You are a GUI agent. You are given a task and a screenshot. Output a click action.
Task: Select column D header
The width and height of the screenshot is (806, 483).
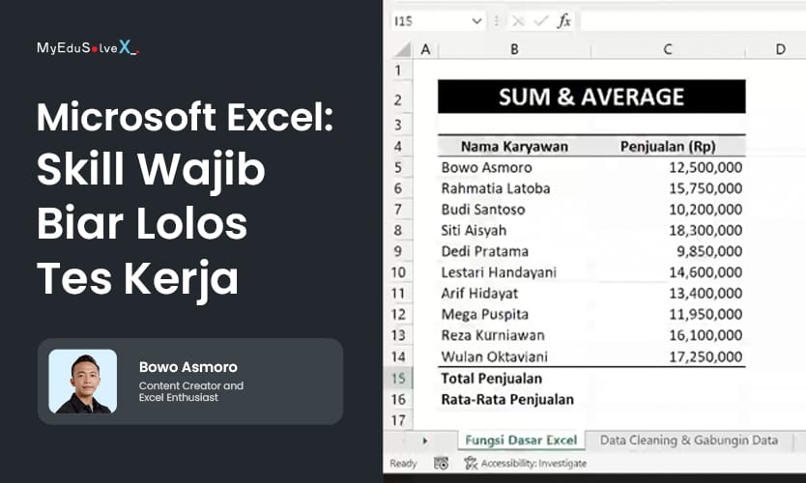(x=776, y=49)
